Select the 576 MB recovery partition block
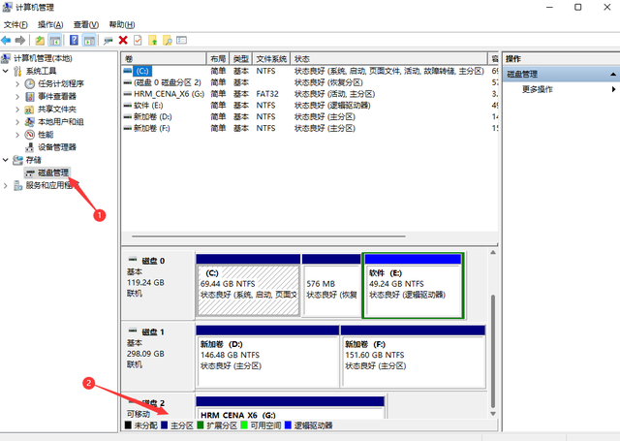Viewport: 620px width, 441px height. click(331, 286)
